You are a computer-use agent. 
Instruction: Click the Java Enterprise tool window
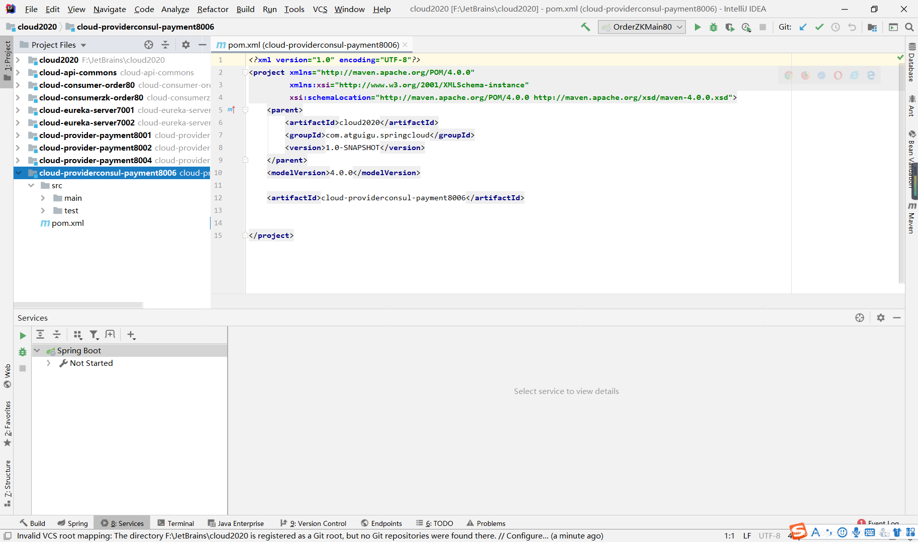click(236, 523)
